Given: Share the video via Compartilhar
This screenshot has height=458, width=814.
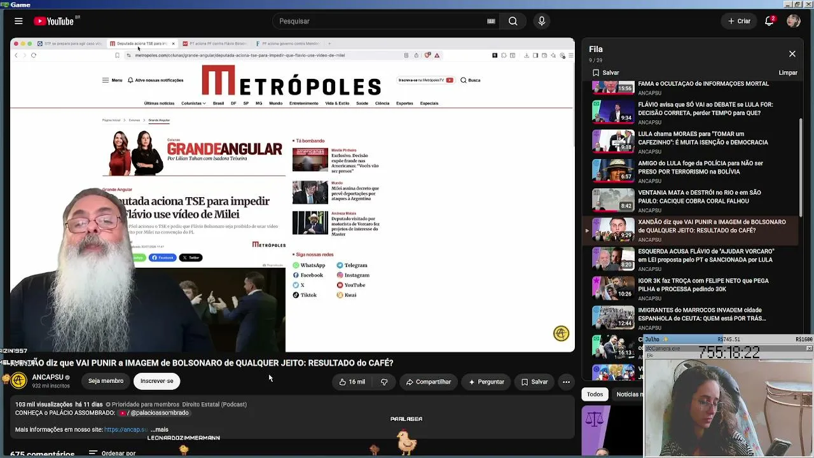Looking at the screenshot, I should [428, 382].
